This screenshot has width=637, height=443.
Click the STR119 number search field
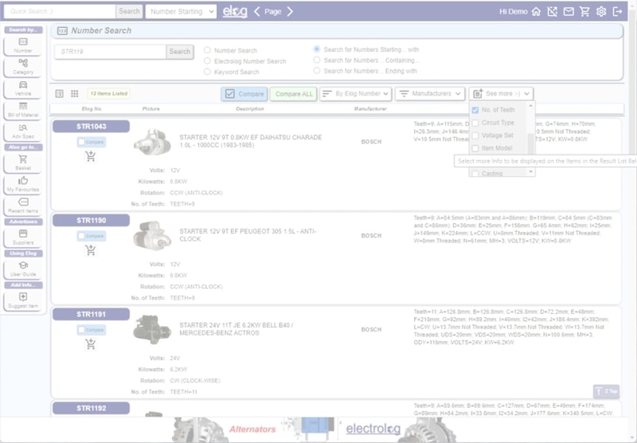(x=110, y=52)
